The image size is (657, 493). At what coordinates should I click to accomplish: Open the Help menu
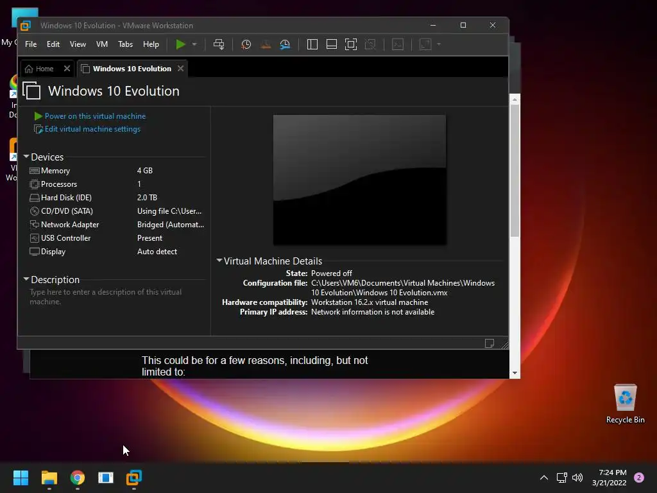click(x=151, y=44)
